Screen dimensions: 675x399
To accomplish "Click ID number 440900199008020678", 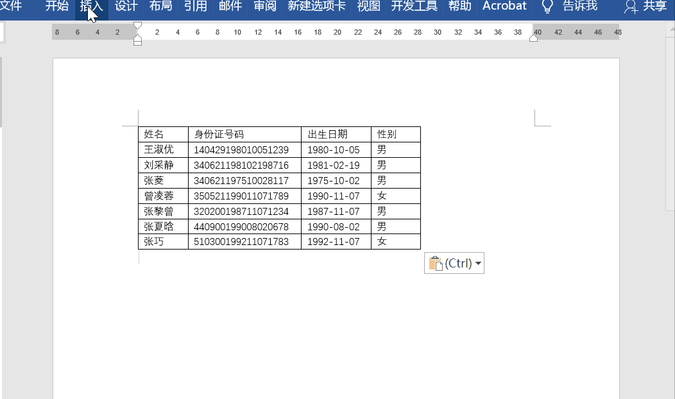I will point(241,226).
